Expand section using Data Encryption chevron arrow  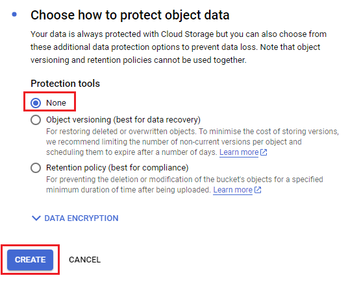36,218
